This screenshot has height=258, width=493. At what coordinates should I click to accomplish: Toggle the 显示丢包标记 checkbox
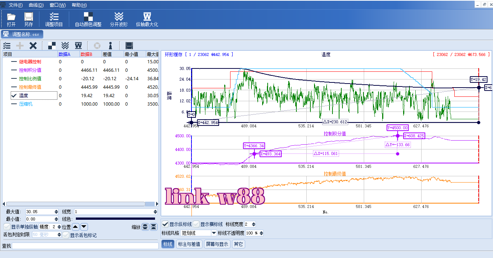66,235
